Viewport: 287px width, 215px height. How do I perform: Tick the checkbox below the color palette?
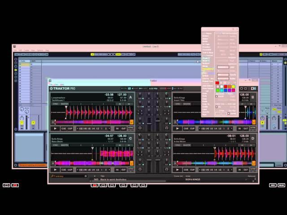pyautogui.click(x=217, y=96)
